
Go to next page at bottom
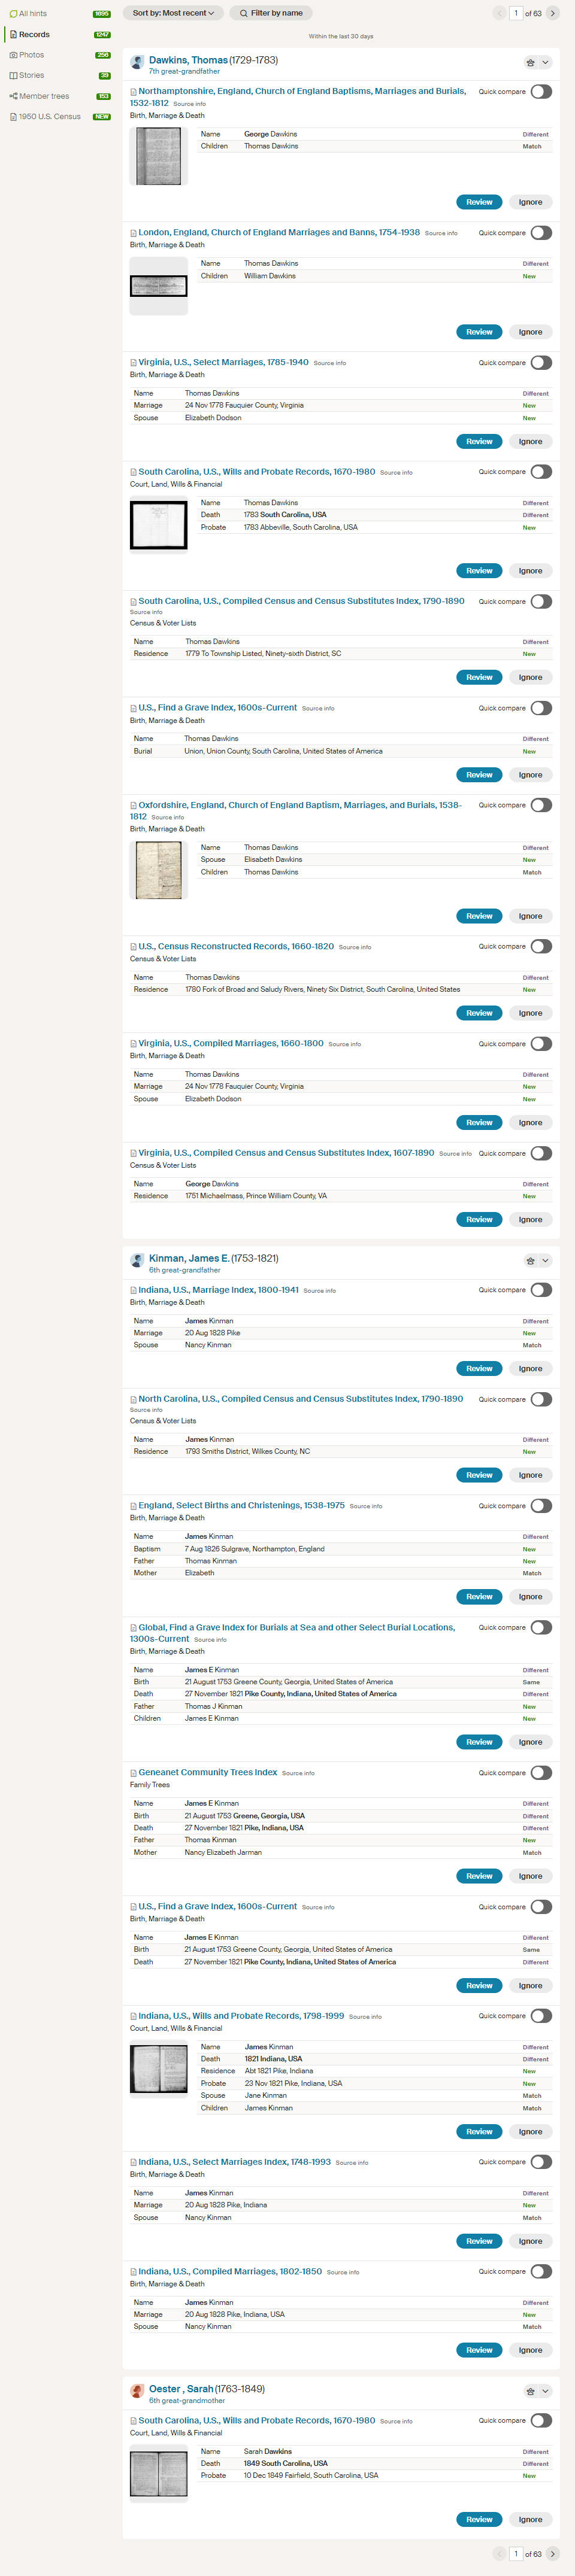[x=552, y=2553]
